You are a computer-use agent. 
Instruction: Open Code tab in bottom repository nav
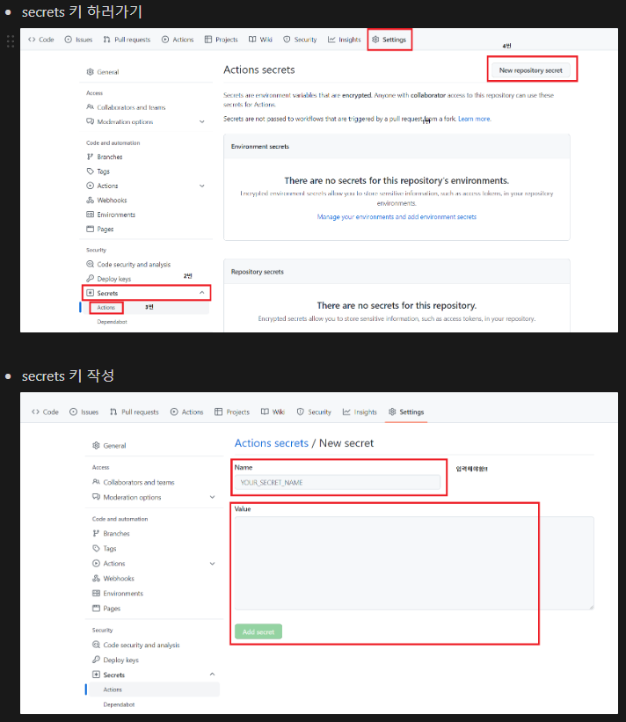[x=45, y=412]
